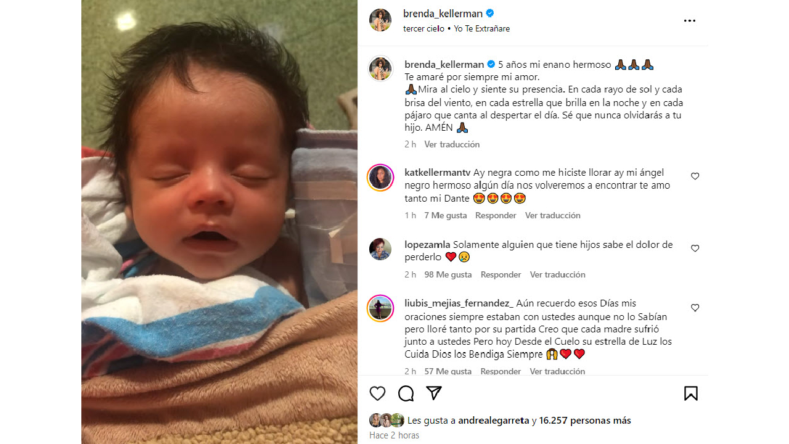Open the '16.257 personas más' likes list

point(585,421)
